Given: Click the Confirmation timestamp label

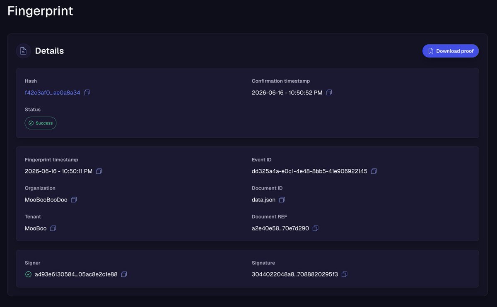Looking at the screenshot, I should point(281,81).
